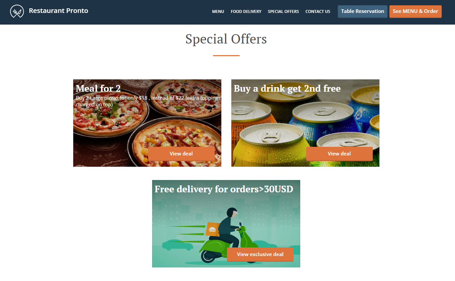Click the pizza price description text
Screen dimensions: 455x281
148,101
